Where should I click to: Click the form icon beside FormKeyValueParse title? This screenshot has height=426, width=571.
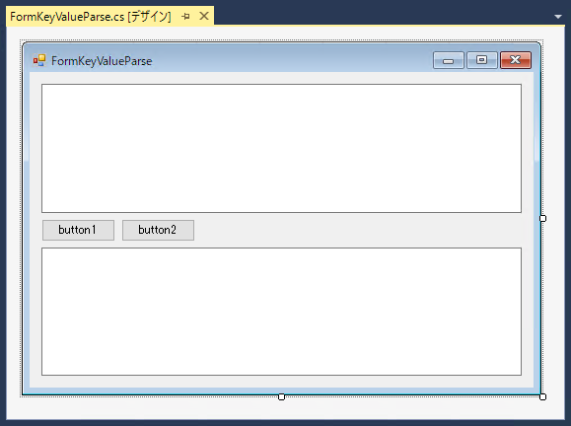(39, 60)
